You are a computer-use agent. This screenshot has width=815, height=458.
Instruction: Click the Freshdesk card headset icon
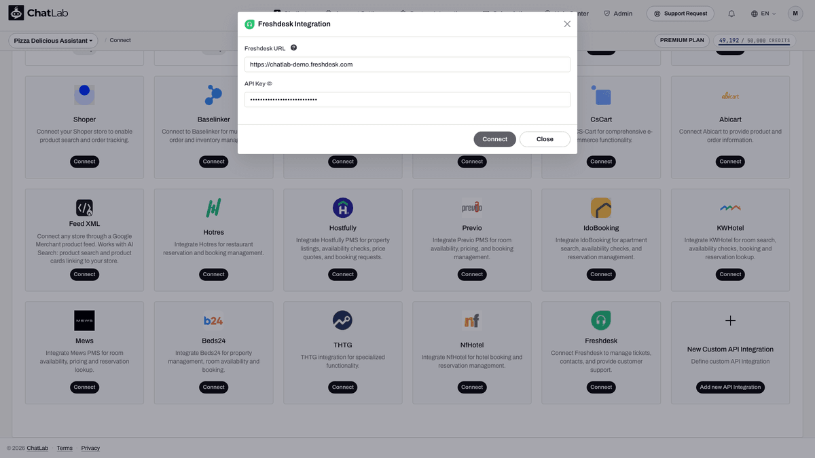601,320
